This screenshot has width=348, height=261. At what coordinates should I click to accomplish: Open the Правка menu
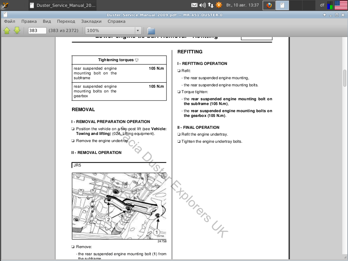click(x=29, y=21)
